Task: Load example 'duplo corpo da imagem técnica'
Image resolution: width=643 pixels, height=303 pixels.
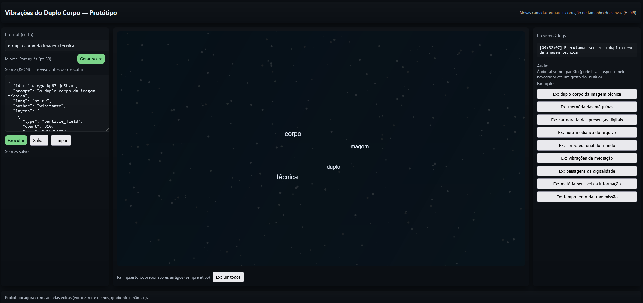Action: pos(587,94)
